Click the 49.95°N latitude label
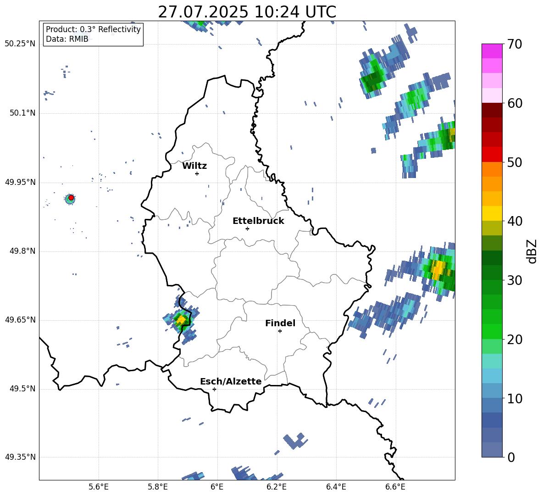The image size is (543, 496). click(20, 182)
